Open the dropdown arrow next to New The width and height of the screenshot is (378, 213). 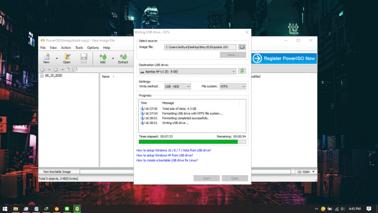click(57, 58)
